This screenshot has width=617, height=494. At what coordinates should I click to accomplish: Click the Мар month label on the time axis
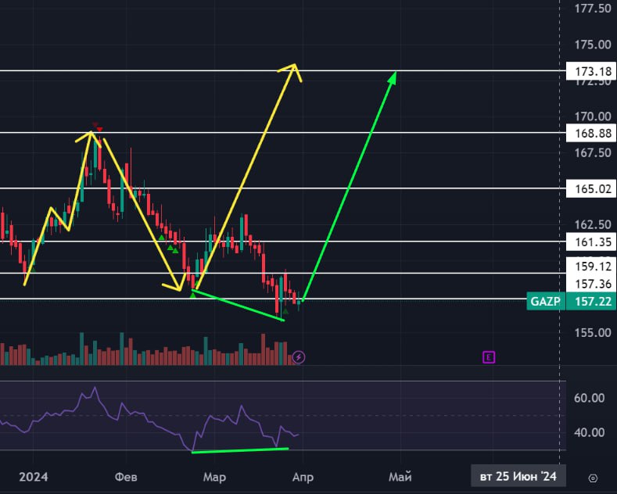[x=214, y=477]
